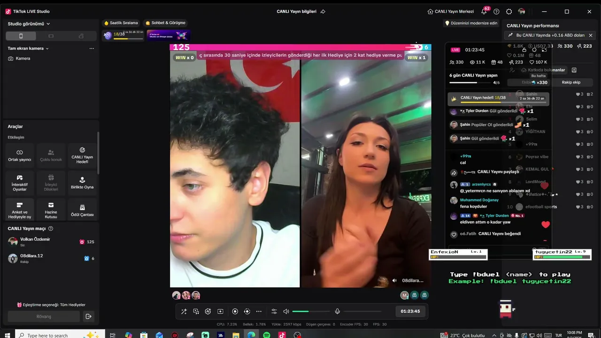Viewport: 601px width, 338px height.
Task: Open CANLI Yayın Hedefi tool
Action: [x=82, y=156]
